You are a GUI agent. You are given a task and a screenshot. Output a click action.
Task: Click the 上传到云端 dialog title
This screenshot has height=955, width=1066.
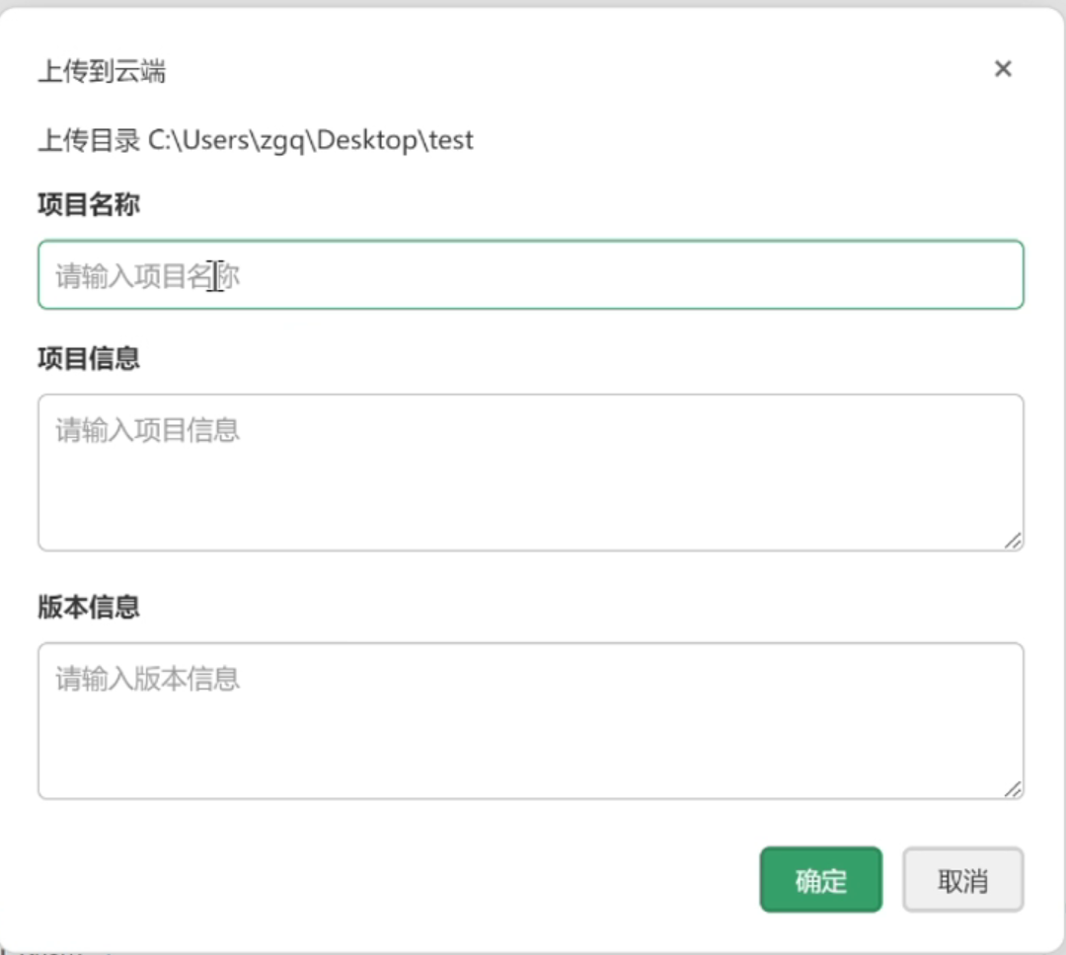[x=102, y=71]
